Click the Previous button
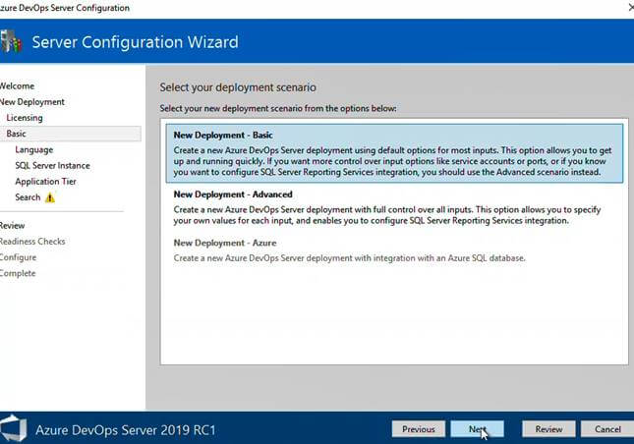Screen dimensions: 634x444 [419, 429]
